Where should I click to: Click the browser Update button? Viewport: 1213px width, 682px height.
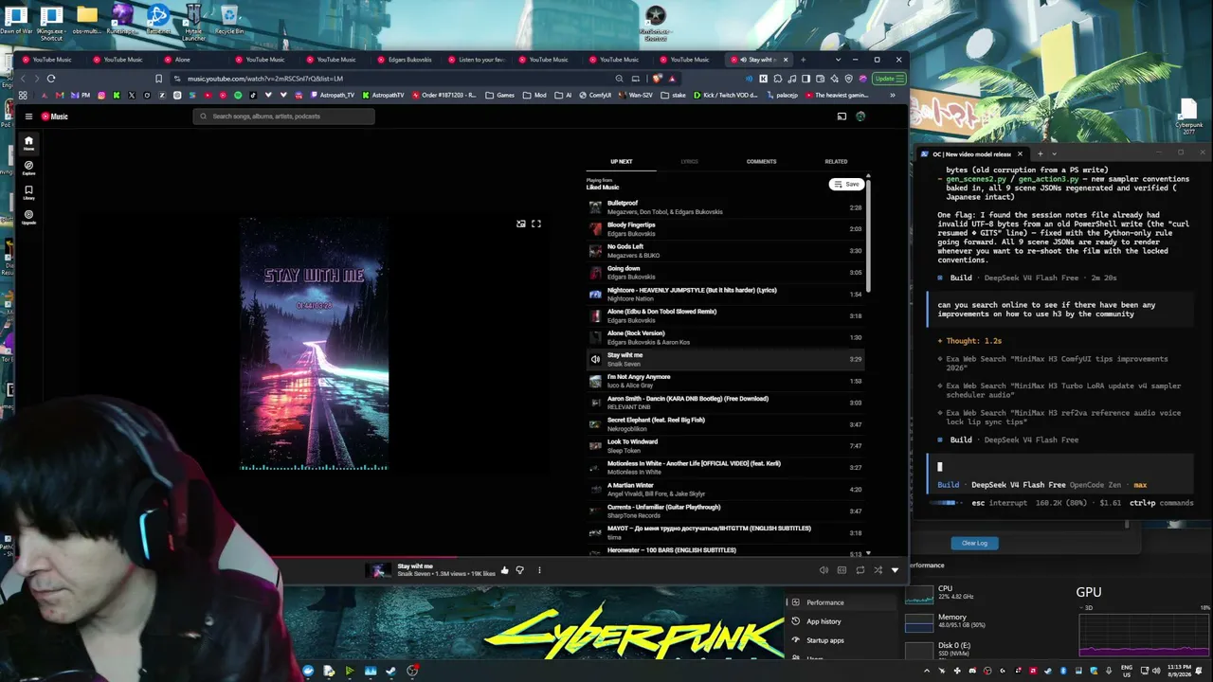click(888, 79)
